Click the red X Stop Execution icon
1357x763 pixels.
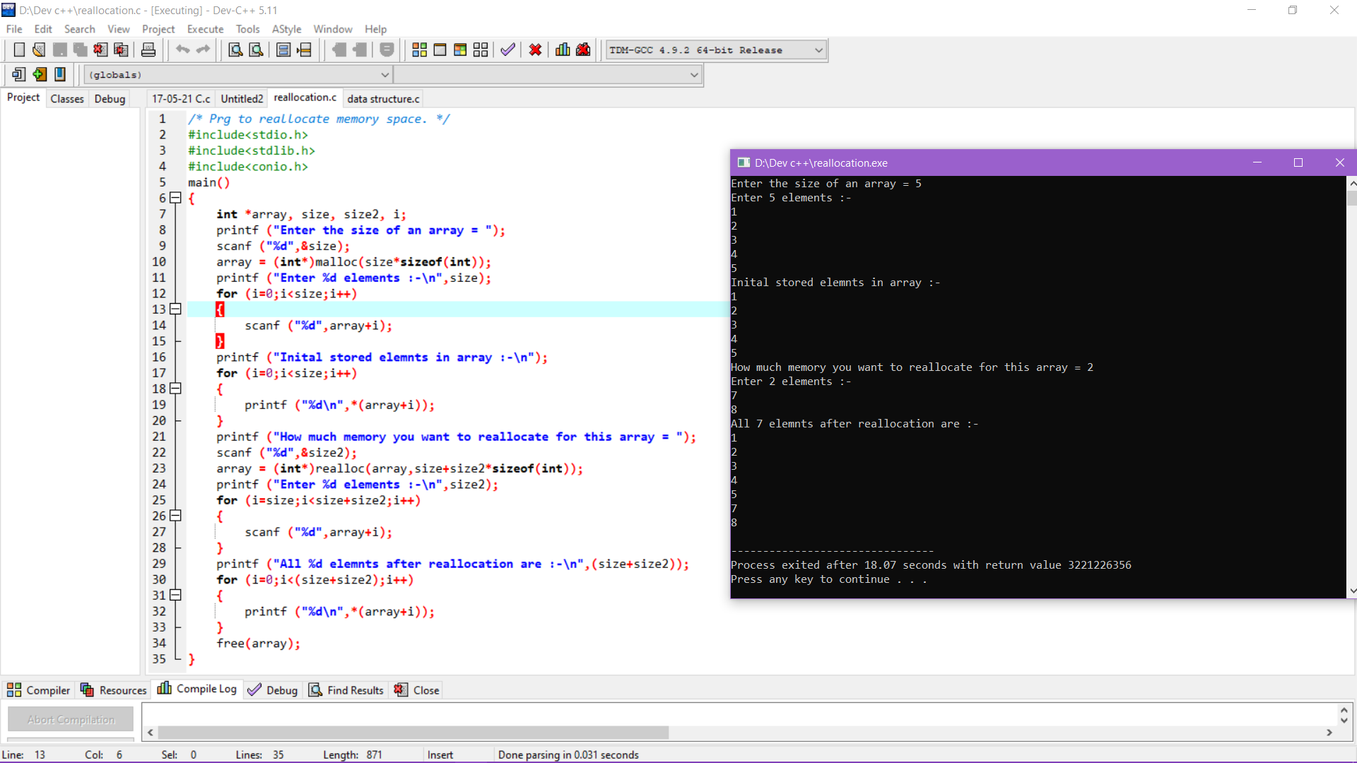pyautogui.click(x=535, y=49)
